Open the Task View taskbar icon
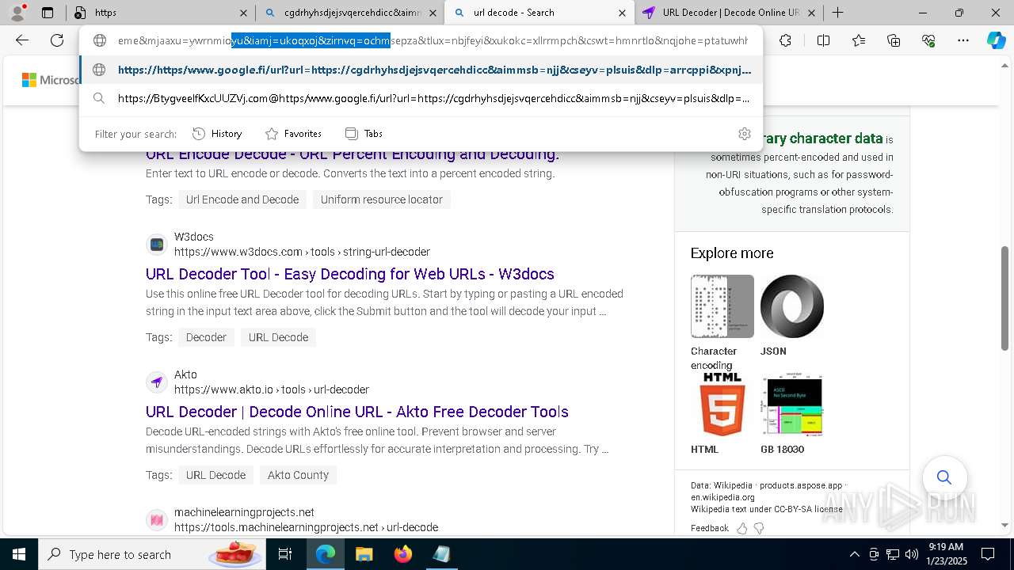Image resolution: width=1014 pixels, height=570 pixels. coord(285,554)
